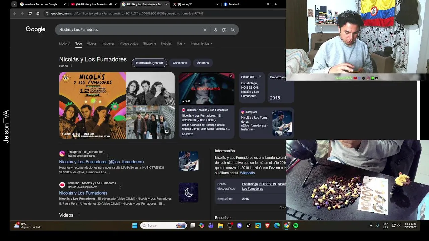Open the three-dot menu next to Videos heading
The image size is (429, 241).
click(79, 215)
